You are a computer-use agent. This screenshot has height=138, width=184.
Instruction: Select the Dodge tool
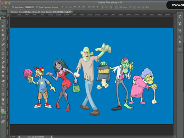(3, 76)
